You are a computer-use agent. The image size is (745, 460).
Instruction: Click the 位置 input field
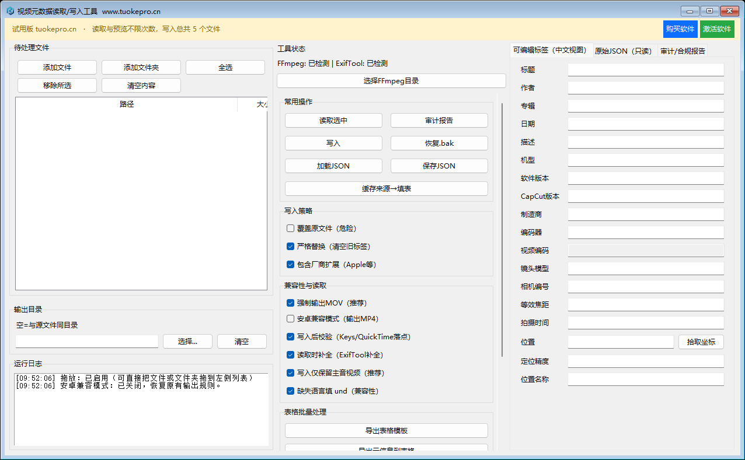(x=621, y=342)
